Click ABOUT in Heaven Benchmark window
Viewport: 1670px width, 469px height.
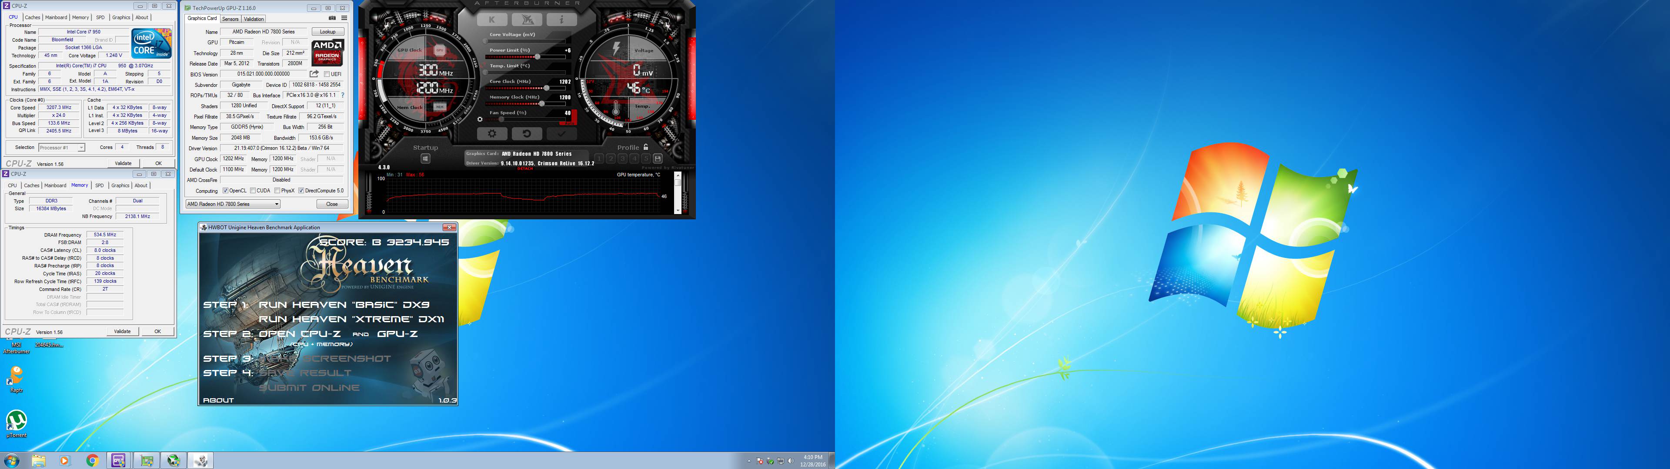click(x=218, y=400)
